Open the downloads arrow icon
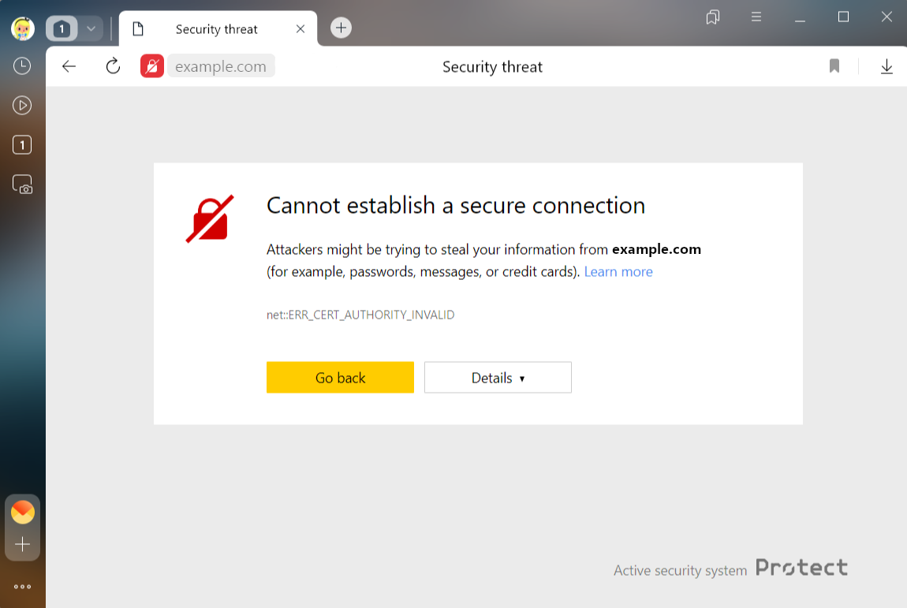Viewport: 907px width, 608px height. pos(886,66)
